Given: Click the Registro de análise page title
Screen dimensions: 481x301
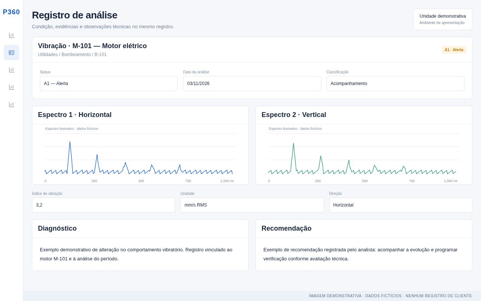Looking at the screenshot, I should 74,15.
